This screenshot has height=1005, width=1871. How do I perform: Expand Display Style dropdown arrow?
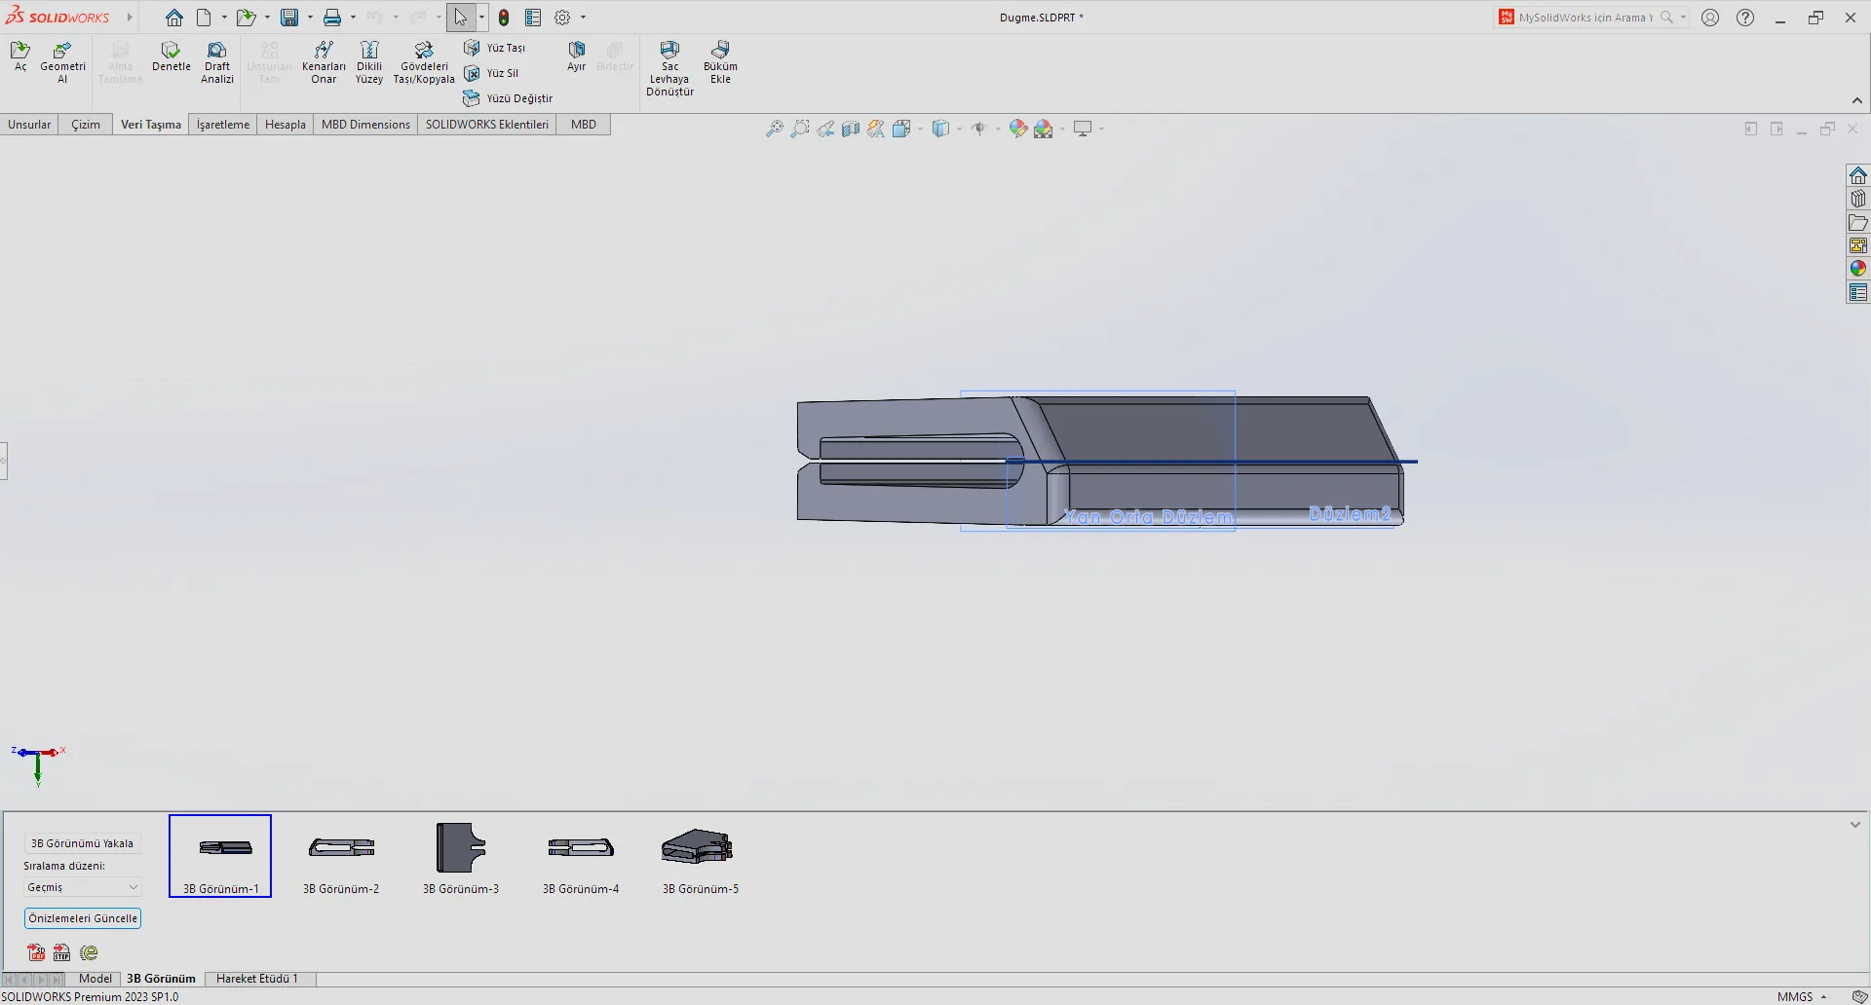click(x=959, y=129)
